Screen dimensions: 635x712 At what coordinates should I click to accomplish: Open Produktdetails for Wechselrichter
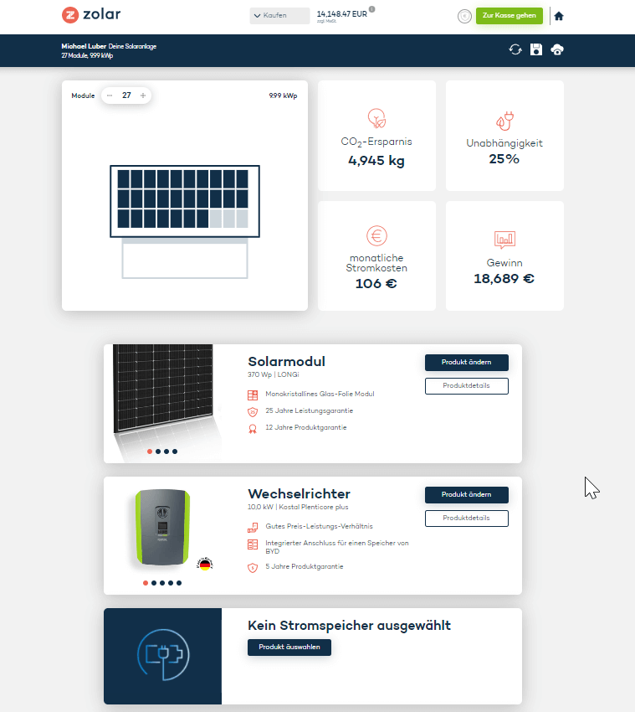[466, 519]
